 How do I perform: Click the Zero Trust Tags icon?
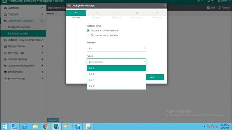pos(5,53)
